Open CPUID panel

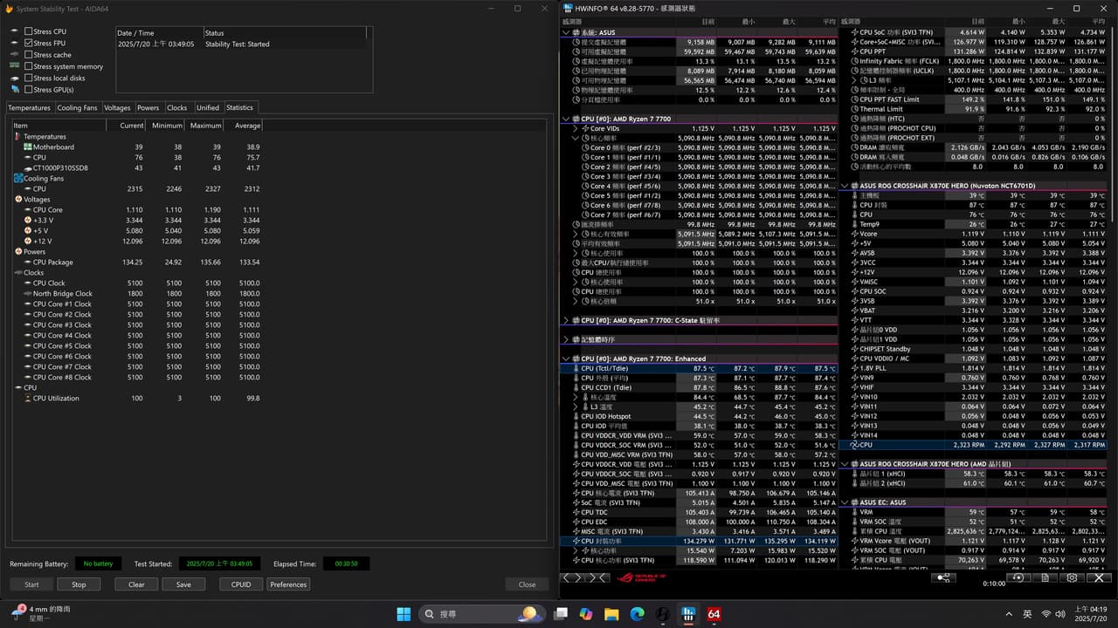241,584
